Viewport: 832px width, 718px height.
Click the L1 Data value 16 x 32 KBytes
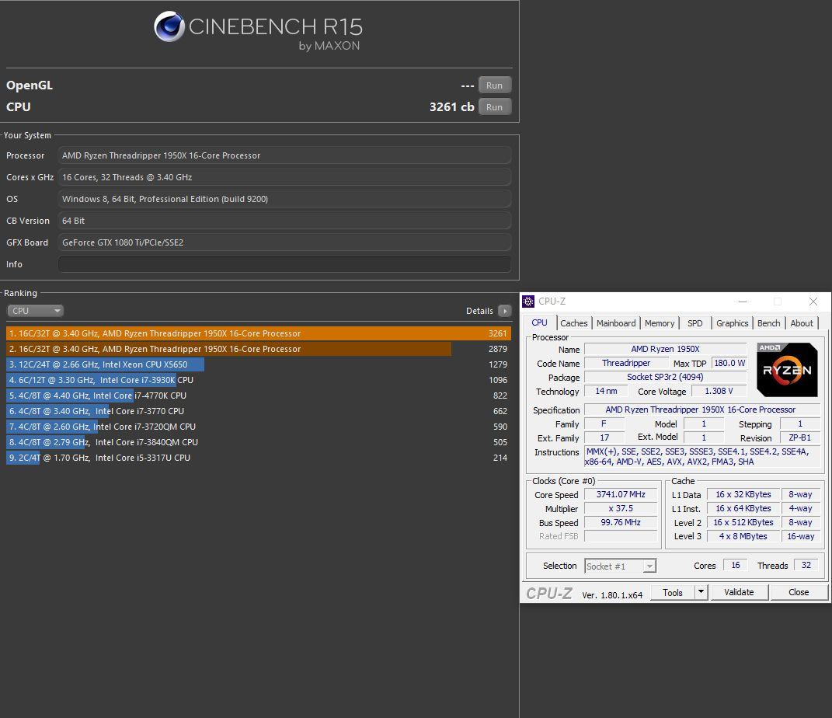point(743,494)
